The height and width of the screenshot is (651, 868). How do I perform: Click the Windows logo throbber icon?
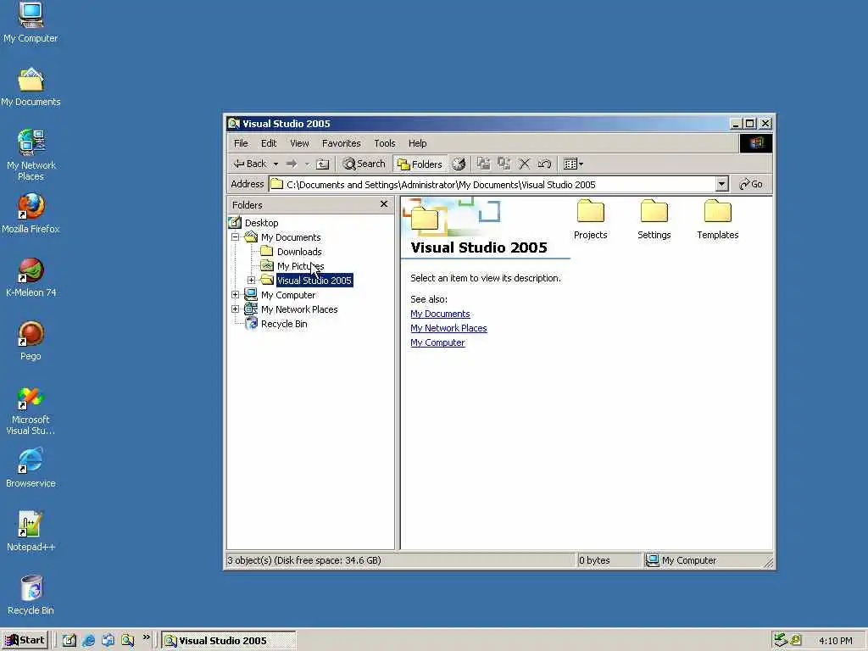tap(755, 143)
